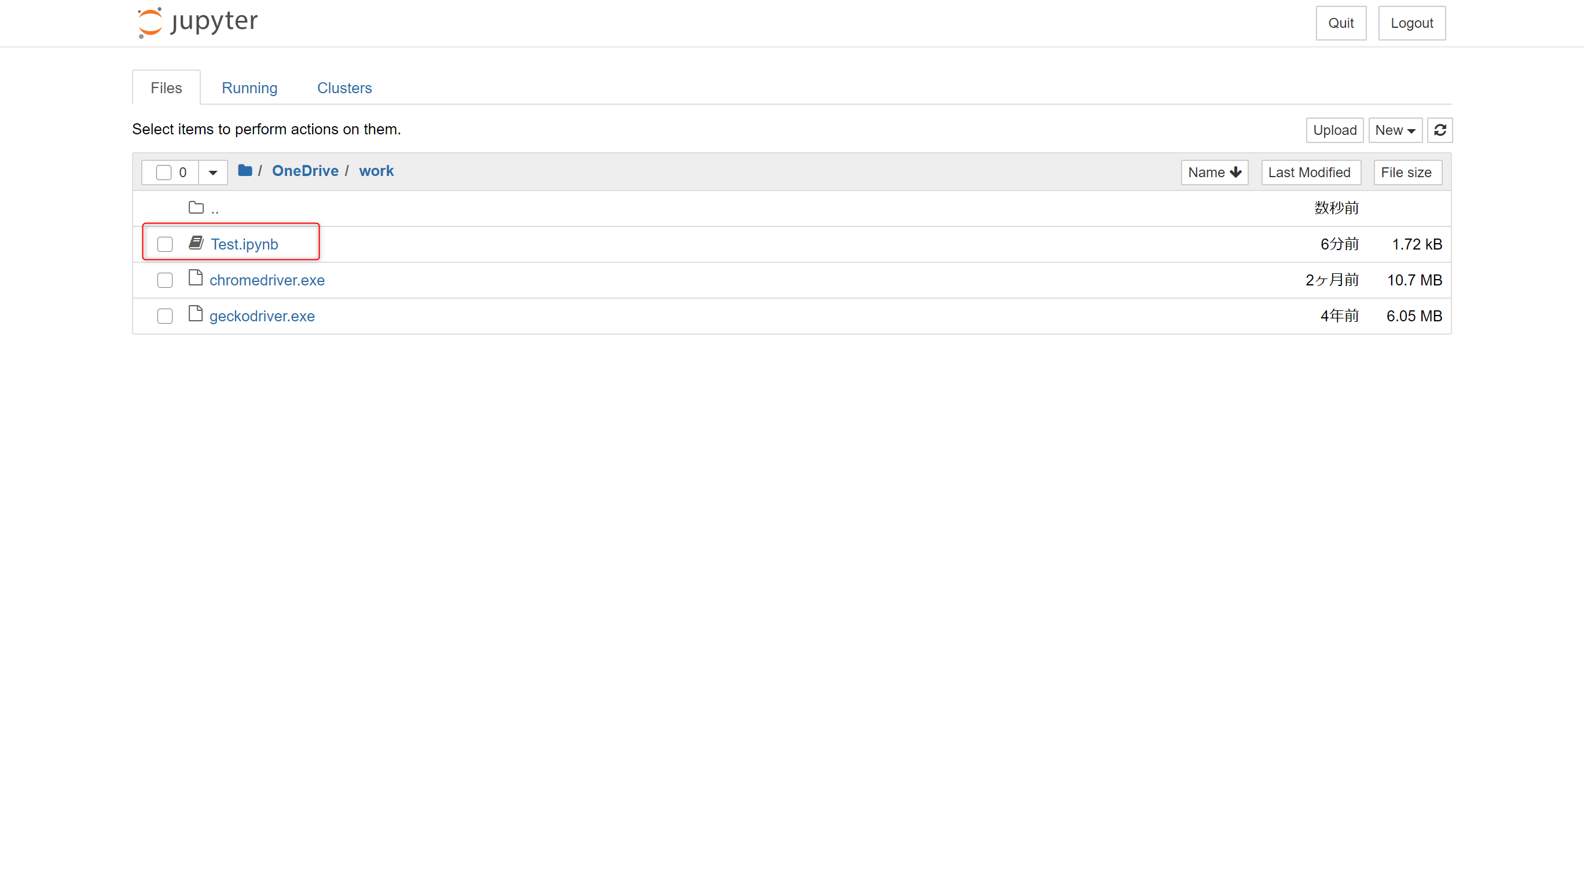Click 'Select items to perform actions' text
The width and height of the screenshot is (1584, 891).
click(266, 129)
